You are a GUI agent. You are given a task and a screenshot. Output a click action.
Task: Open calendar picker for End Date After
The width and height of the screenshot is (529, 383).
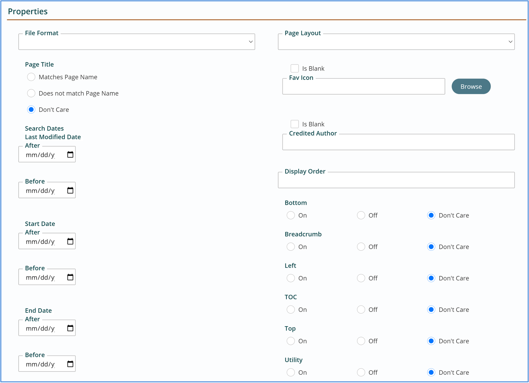coord(70,328)
